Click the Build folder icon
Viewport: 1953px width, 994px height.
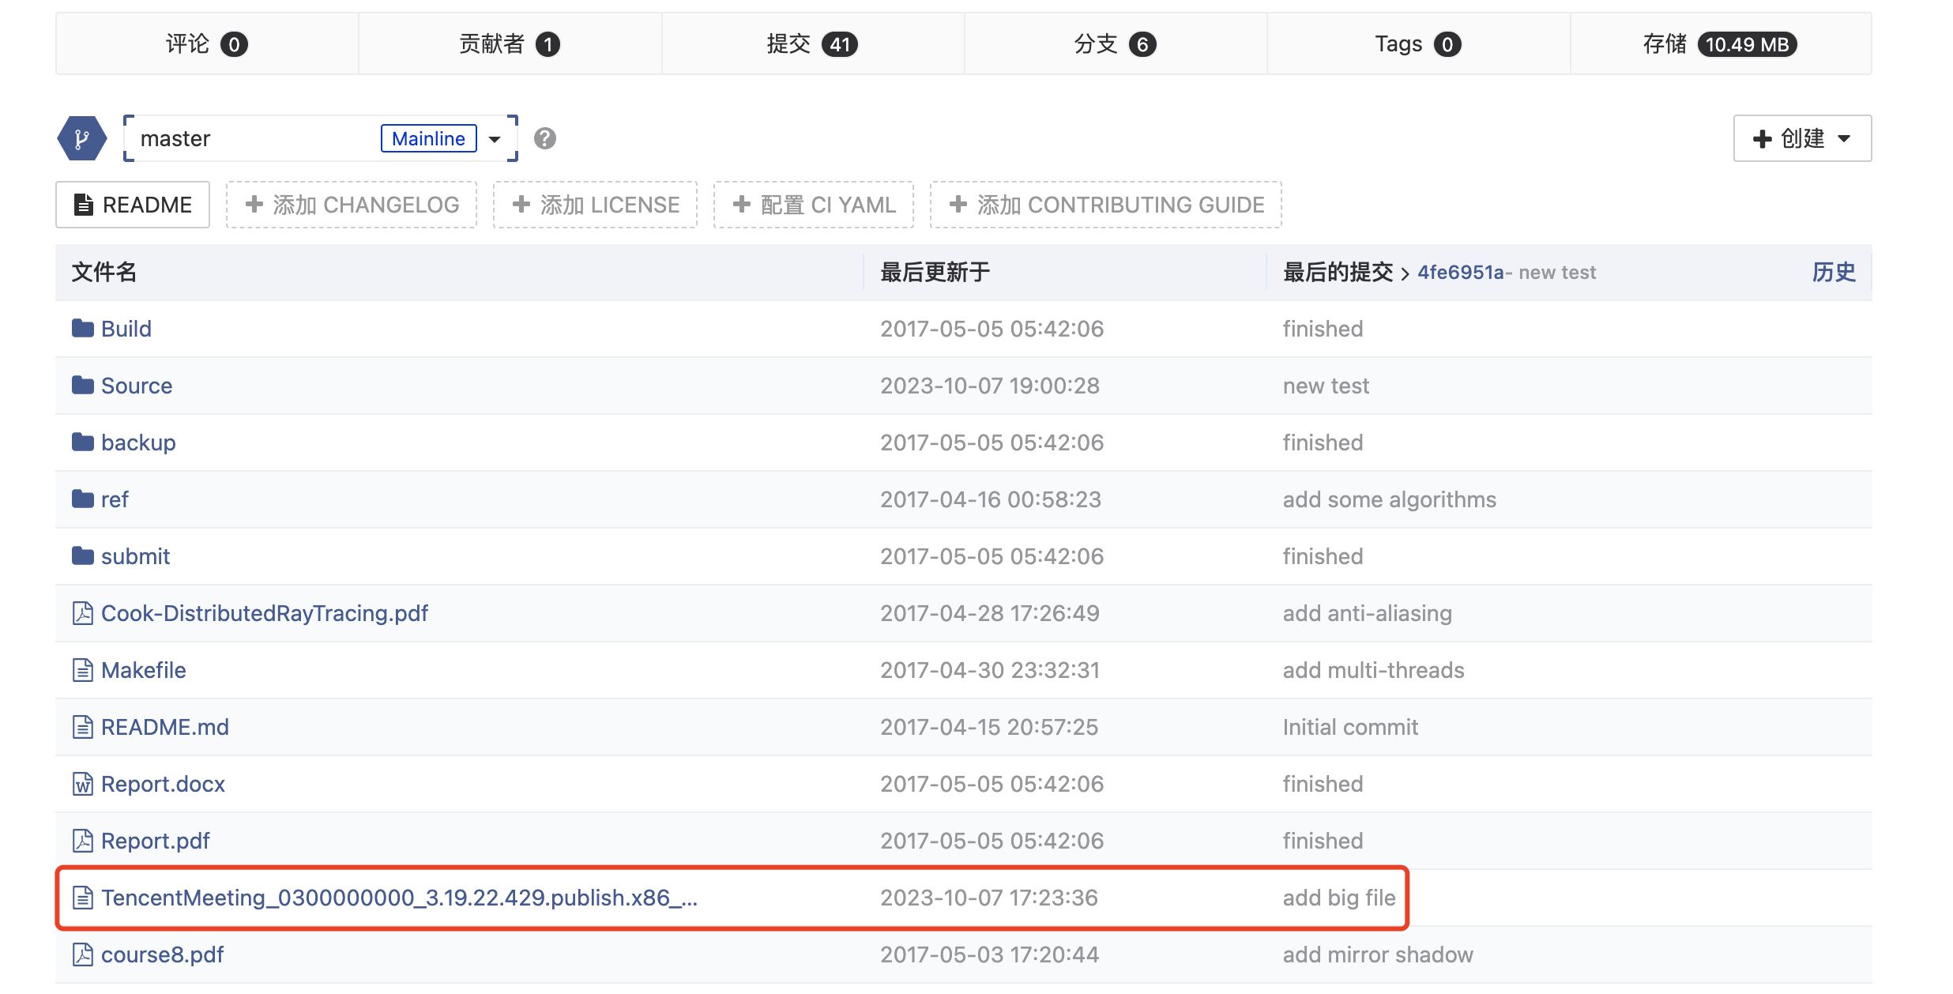click(x=83, y=329)
